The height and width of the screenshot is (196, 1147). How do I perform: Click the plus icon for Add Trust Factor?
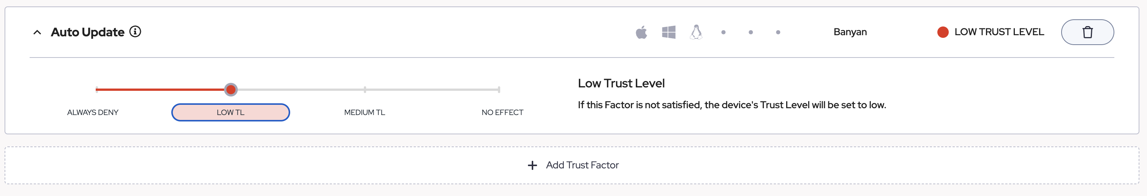(x=532, y=165)
